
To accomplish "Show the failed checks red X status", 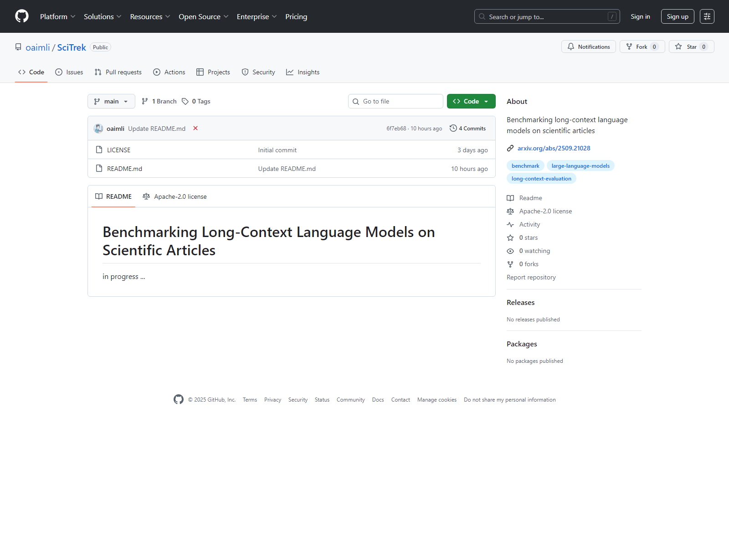I will tap(195, 128).
